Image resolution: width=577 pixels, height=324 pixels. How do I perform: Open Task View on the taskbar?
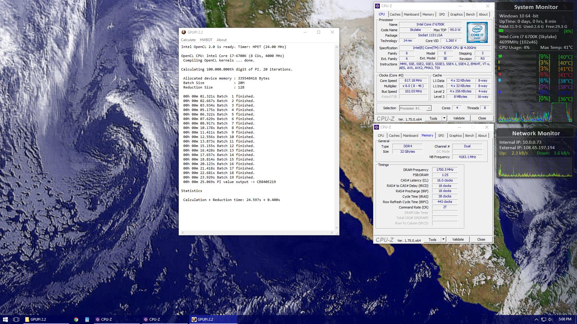[x=16, y=319]
